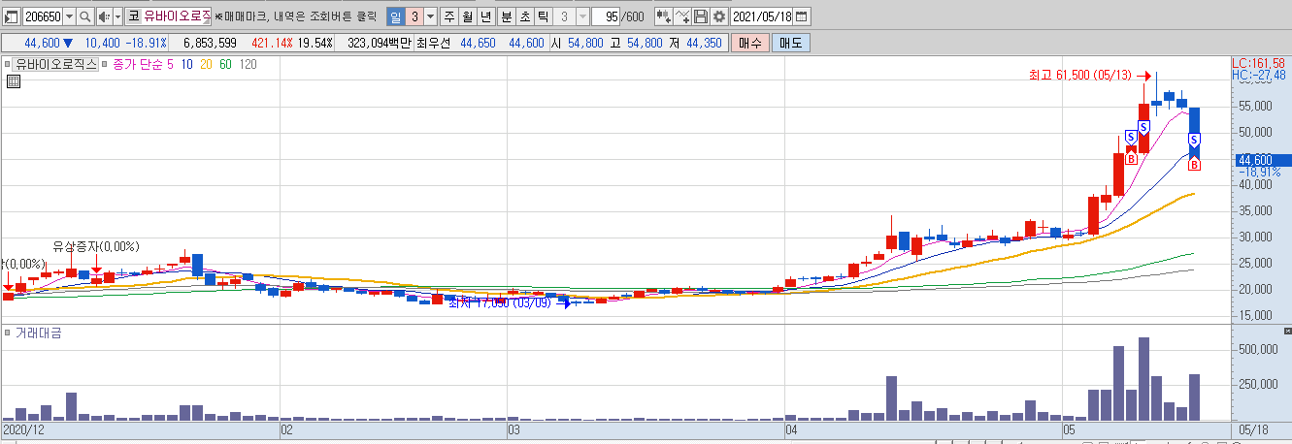Screen dimensions: 1292x444
Task: Switch to 월 monthly chart
Action: coord(468,16)
